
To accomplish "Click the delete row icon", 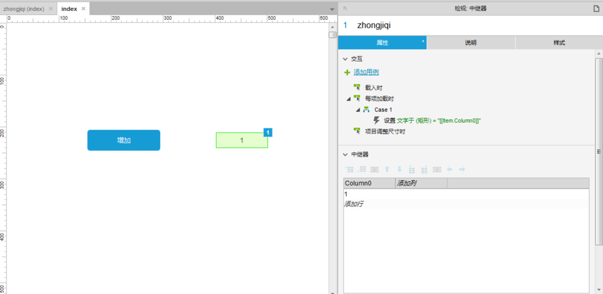I will (x=374, y=169).
